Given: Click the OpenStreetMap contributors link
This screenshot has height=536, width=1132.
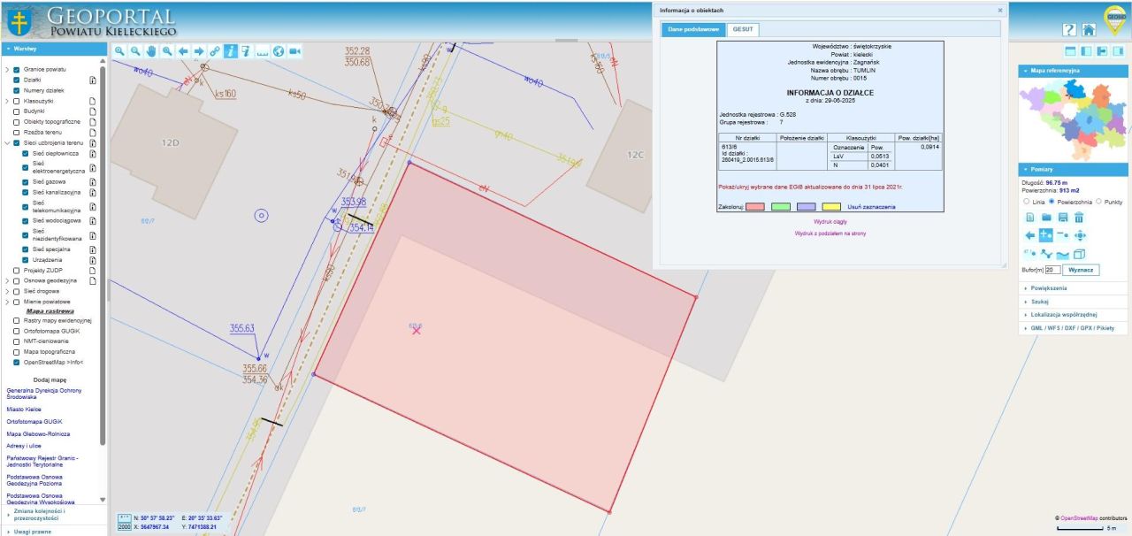Looking at the screenshot, I should [x=1079, y=517].
